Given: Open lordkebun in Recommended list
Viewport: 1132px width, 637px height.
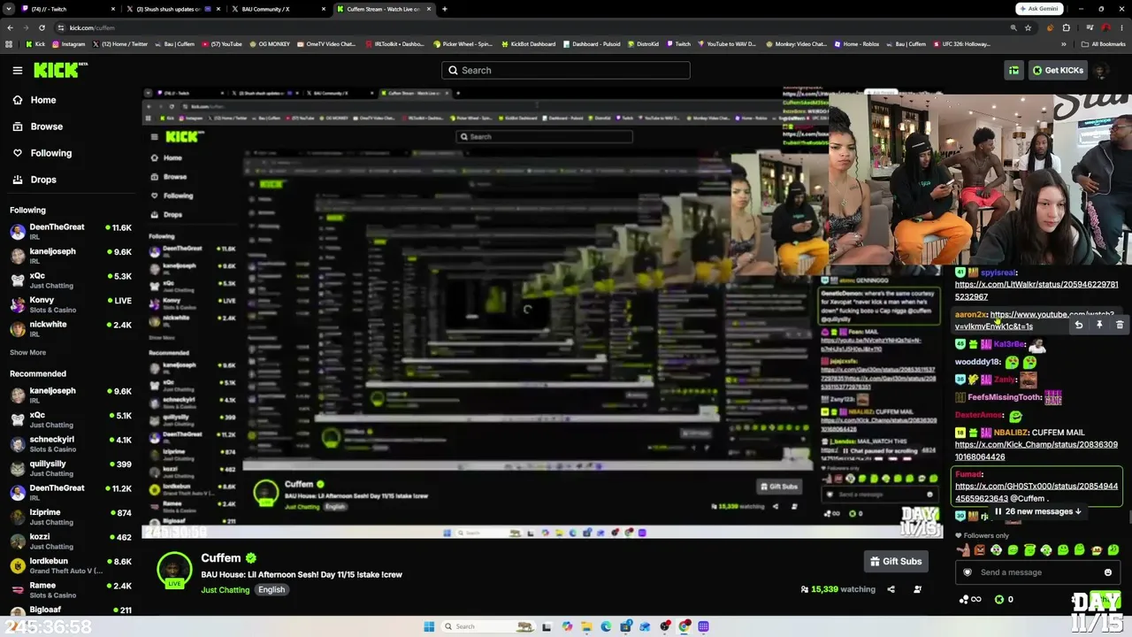Looking at the screenshot, I should 71,566.
